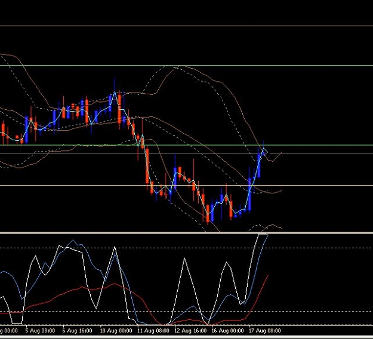
Task: Click the '10 Aug 00:00' time axis label
Action: (x=116, y=331)
